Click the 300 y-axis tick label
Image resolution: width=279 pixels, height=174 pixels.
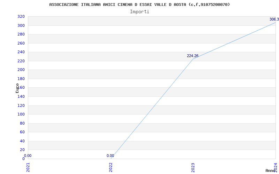(21, 25)
